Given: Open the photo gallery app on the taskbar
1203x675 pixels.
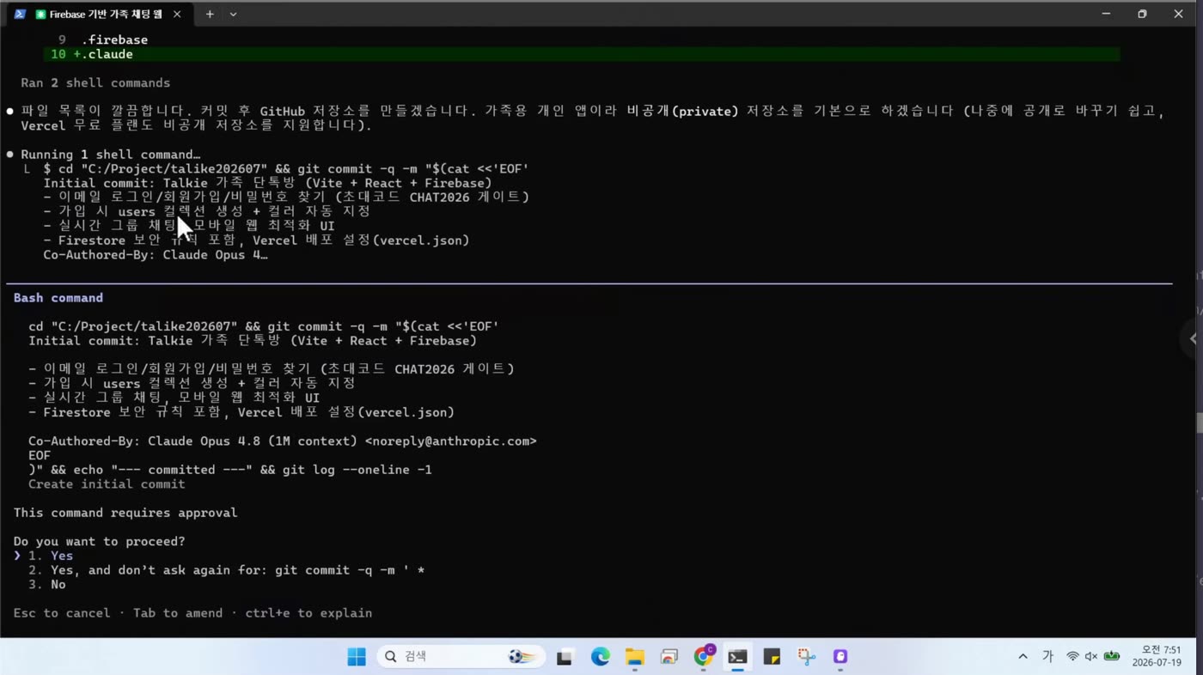Looking at the screenshot, I should (669, 657).
